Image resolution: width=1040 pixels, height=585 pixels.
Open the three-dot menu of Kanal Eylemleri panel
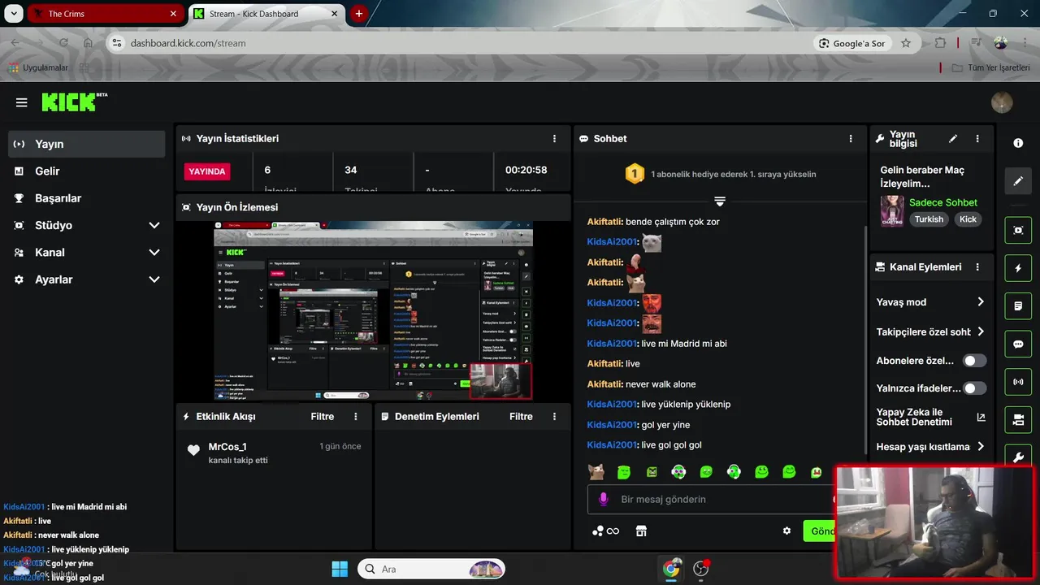pos(977,266)
